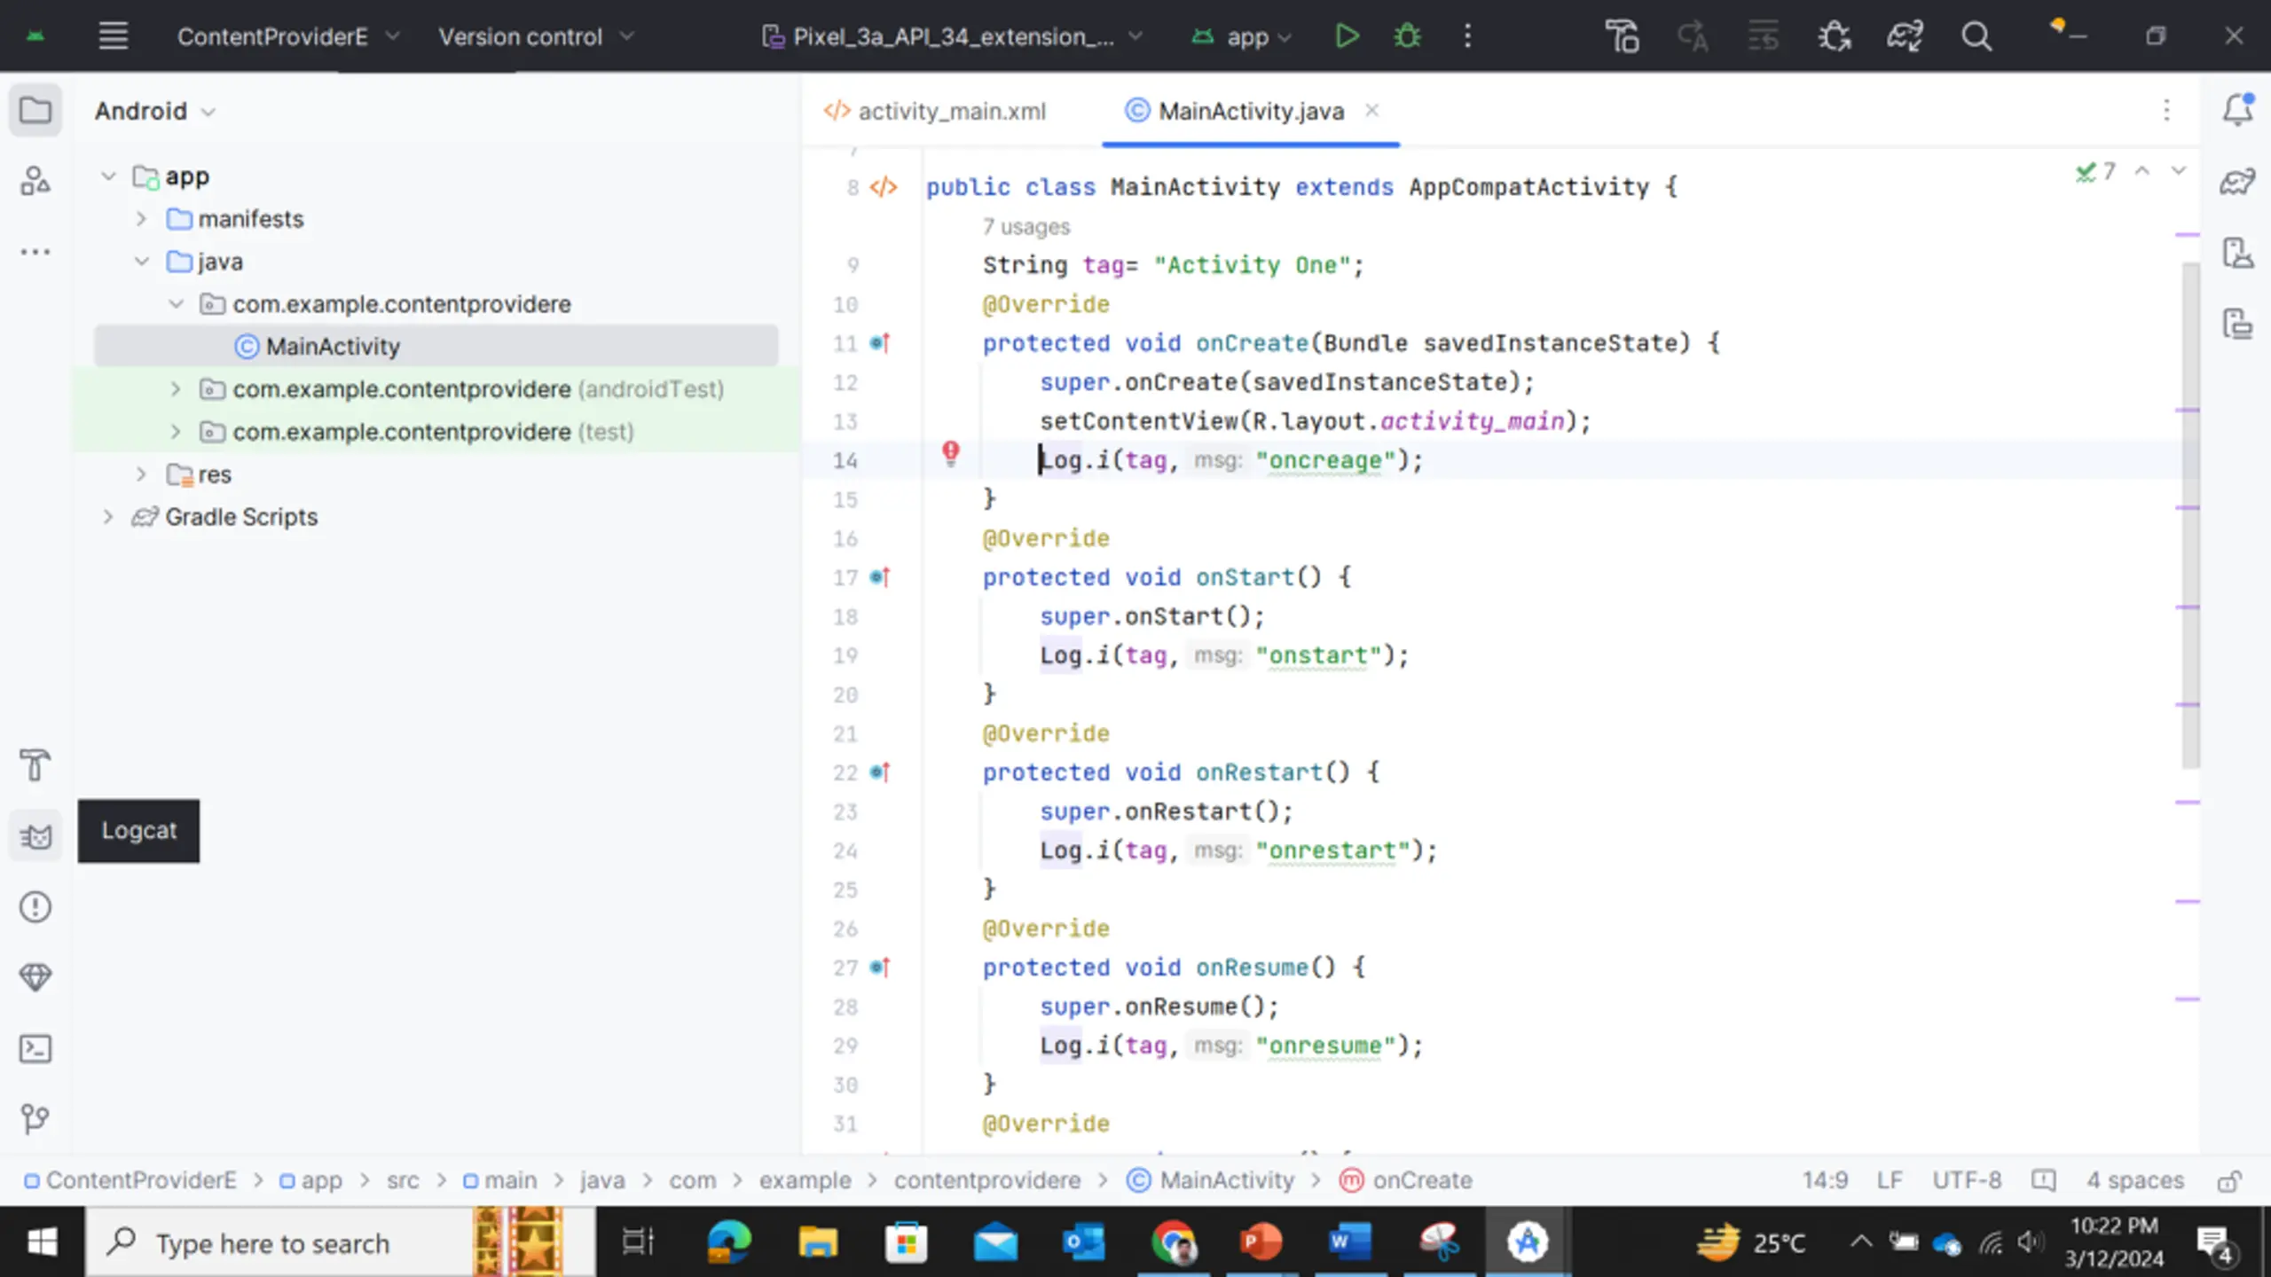The width and height of the screenshot is (2271, 1277).
Task: Run the app with green play button
Action: pyautogui.click(x=1347, y=36)
